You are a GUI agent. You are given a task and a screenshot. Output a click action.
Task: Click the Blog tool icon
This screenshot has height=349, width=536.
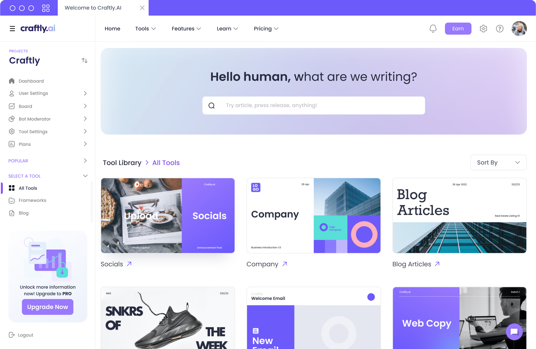click(x=12, y=212)
